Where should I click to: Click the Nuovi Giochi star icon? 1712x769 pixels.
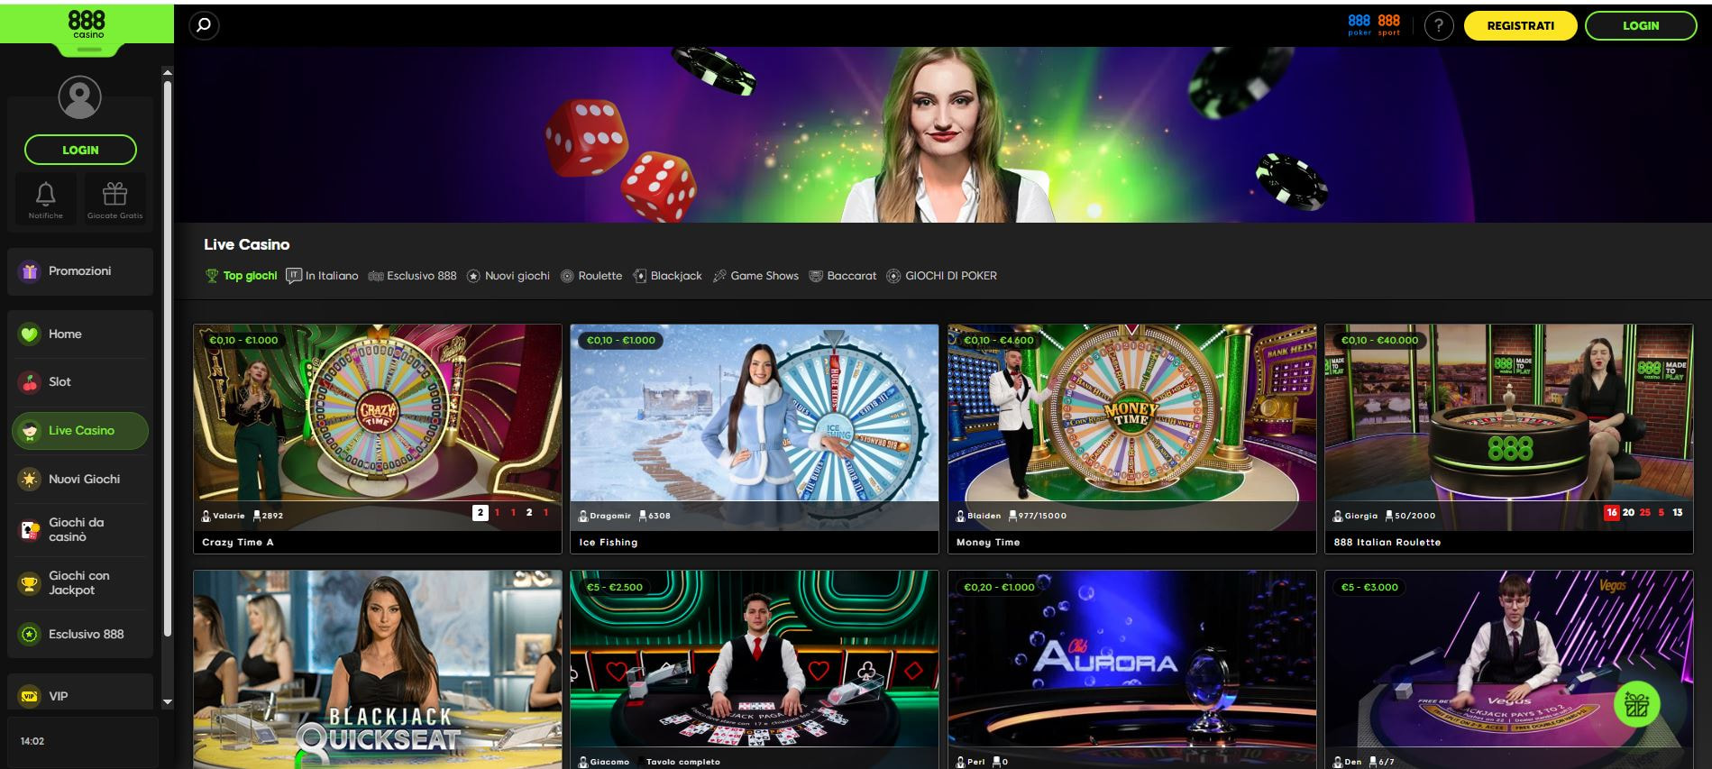coord(30,480)
